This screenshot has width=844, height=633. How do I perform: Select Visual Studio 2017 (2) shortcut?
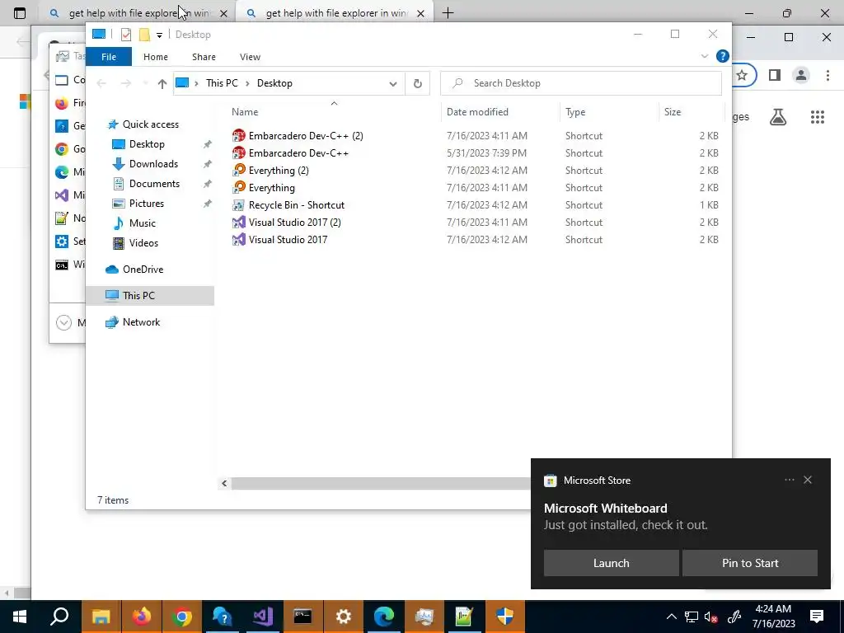(x=294, y=223)
